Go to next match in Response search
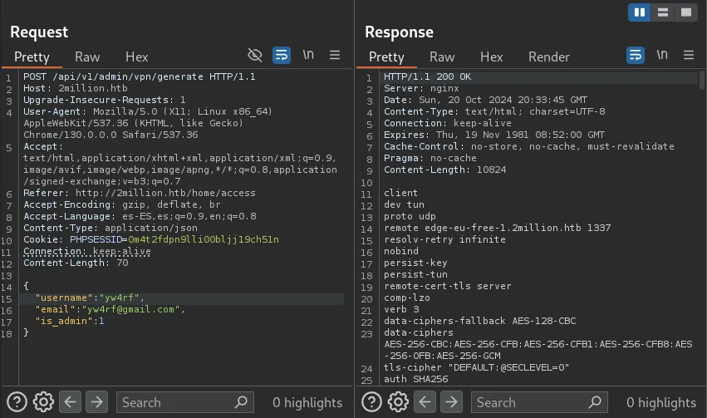Screen dimensions: 707x418 [451, 402]
